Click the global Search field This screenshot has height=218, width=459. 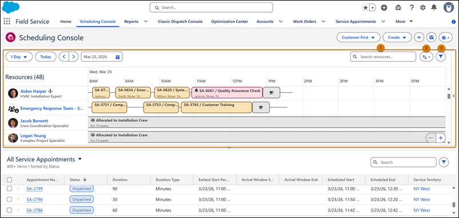211,7
